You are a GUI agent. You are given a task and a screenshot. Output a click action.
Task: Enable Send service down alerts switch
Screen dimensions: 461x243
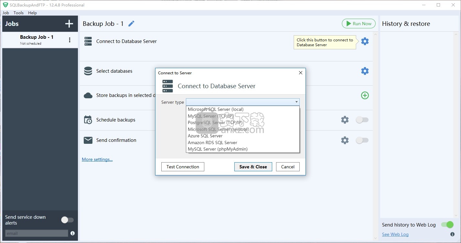(68, 220)
